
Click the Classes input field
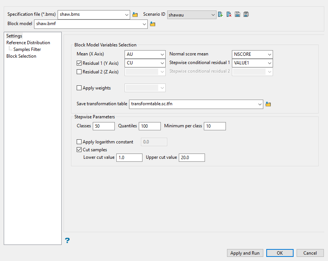(x=103, y=126)
